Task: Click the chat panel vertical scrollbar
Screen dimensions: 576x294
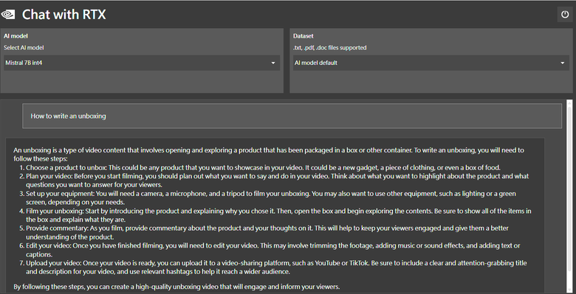Action: 569,197
